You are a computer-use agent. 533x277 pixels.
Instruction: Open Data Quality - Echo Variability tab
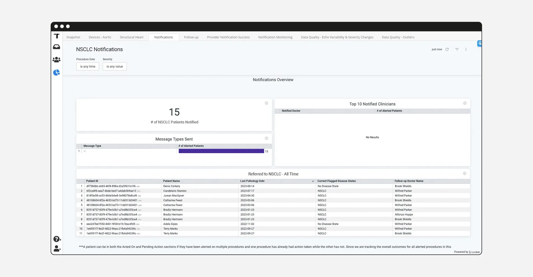(337, 37)
